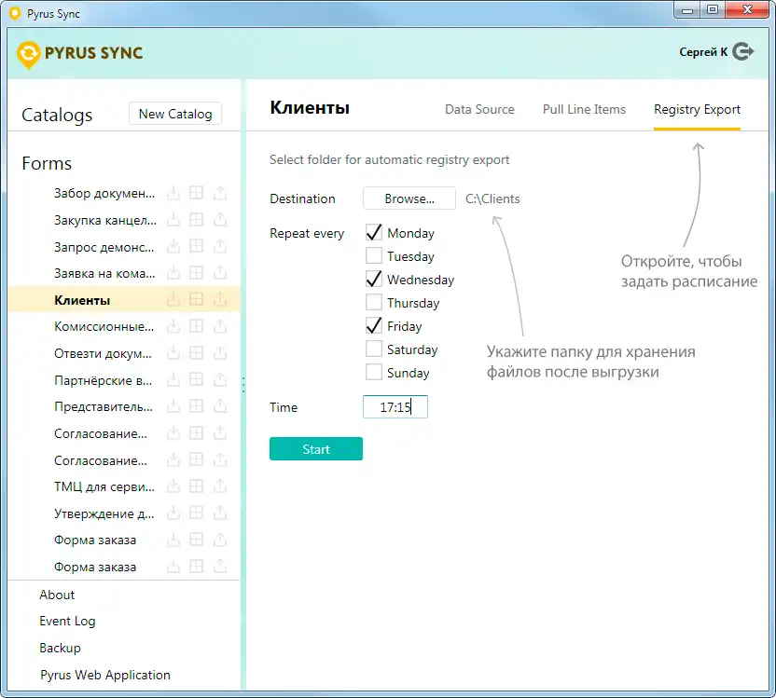Open the download icon beside Закупка канцел...
Image resolution: width=776 pixels, height=698 pixels.
(173, 220)
